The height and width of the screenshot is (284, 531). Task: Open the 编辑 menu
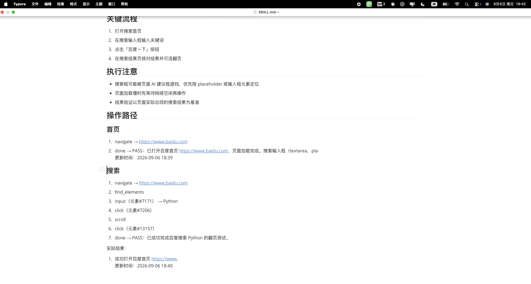(48, 4)
